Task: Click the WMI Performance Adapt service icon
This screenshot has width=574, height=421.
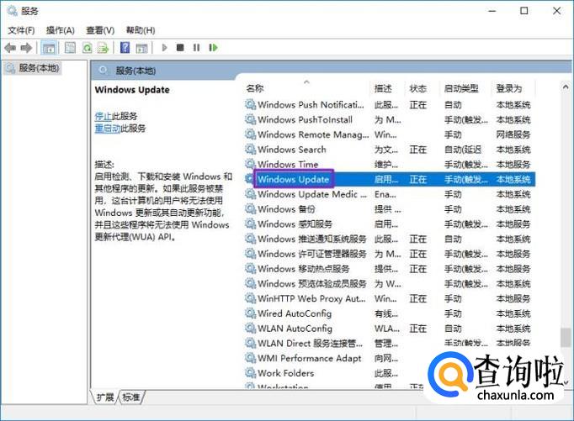Action: (251, 358)
